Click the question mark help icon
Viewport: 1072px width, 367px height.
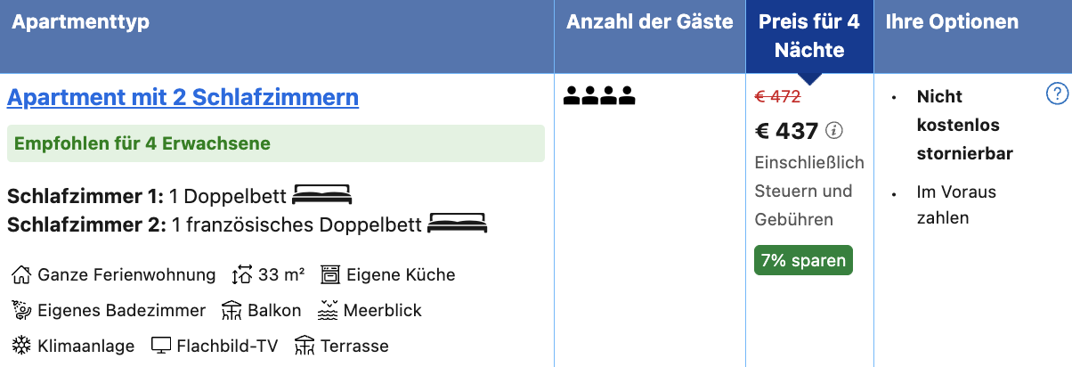click(x=1056, y=93)
